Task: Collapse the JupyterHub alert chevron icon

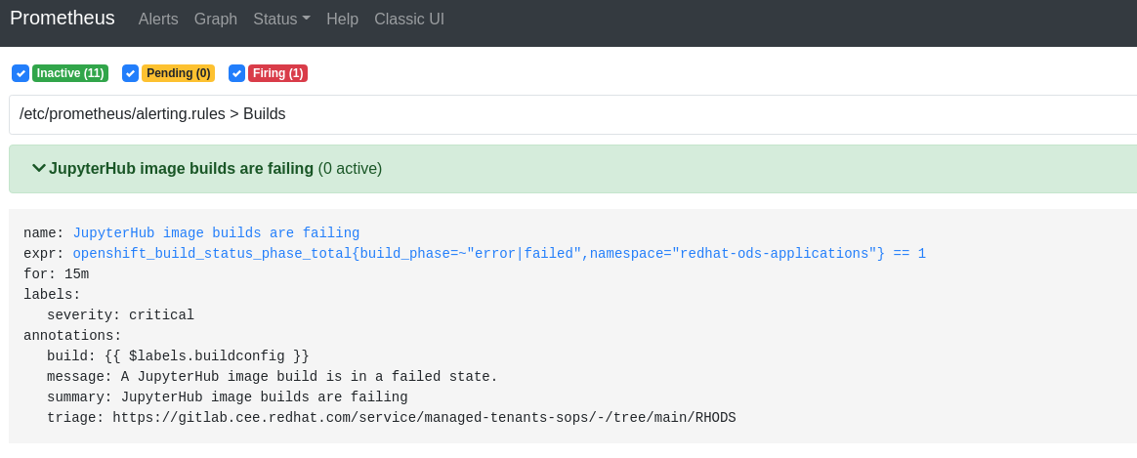Action: click(x=39, y=168)
